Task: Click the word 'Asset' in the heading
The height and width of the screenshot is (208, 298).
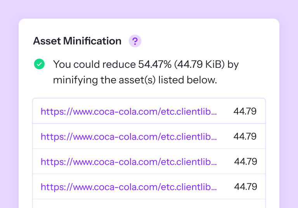Action: (45, 41)
